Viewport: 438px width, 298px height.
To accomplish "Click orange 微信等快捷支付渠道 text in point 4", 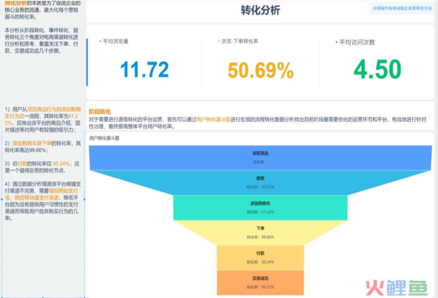I will [37, 198].
